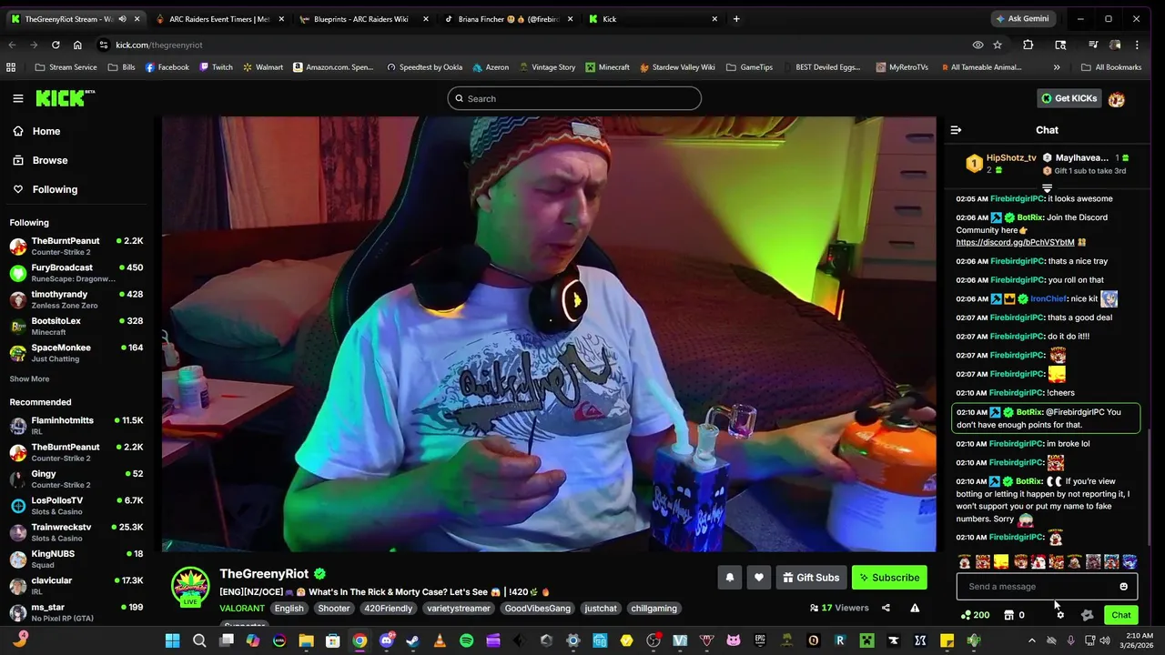Screen dimensions: 1165x655
Task: Click the Get KICKs button
Action: coord(1069,98)
